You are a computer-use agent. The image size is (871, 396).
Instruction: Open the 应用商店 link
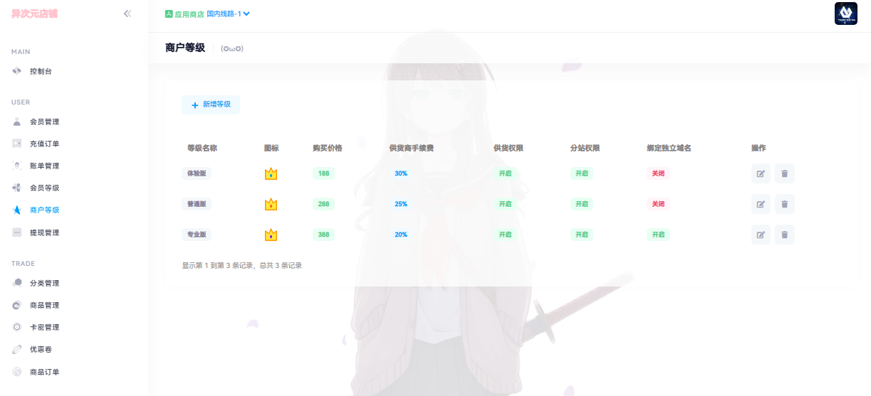click(x=184, y=14)
